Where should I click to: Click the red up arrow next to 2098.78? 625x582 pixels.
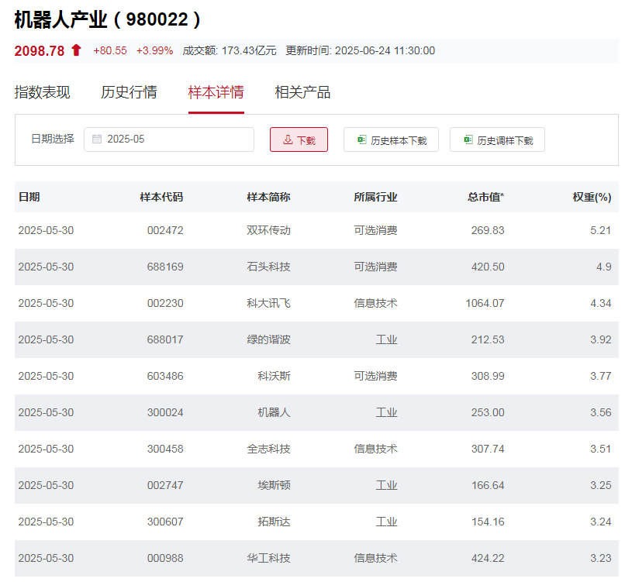(76, 50)
